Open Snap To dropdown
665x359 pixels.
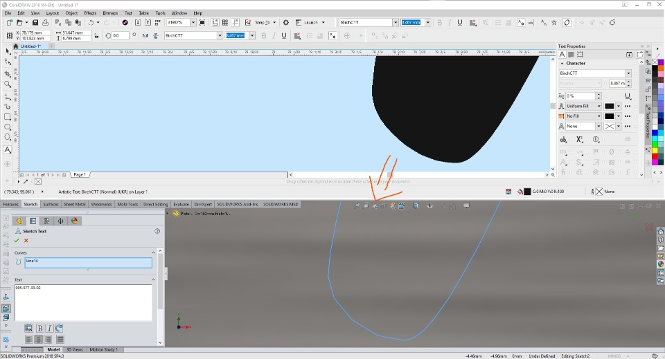[x=274, y=22]
